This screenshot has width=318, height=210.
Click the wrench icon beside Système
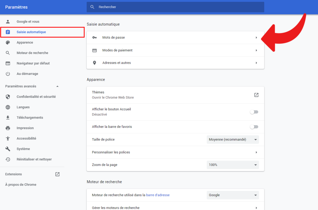click(x=8, y=149)
